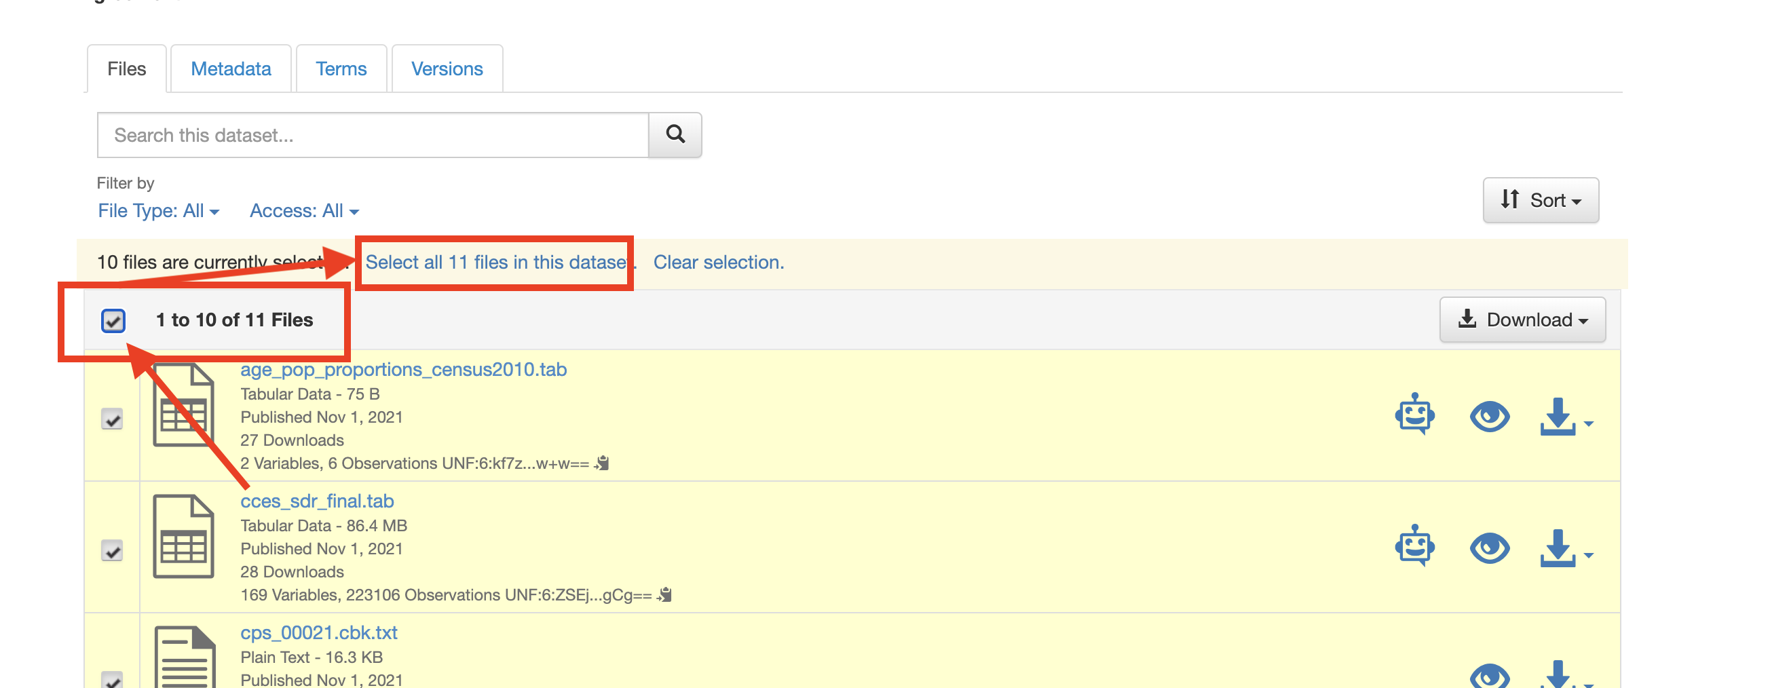Switch to the Metadata tab
The width and height of the screenshot is (1770, 688).
point(231,69)
